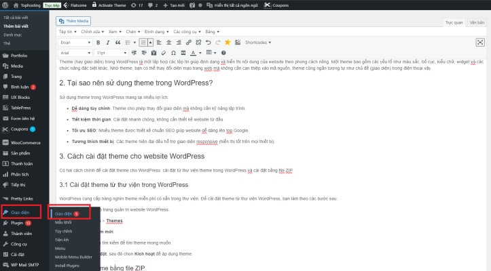
Task: Switch to the Văn bản editor tab
Action: [x=477, y=22]
